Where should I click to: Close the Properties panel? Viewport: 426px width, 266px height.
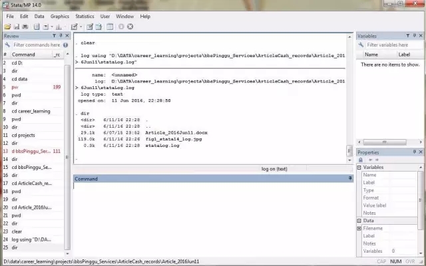(421, 152)
